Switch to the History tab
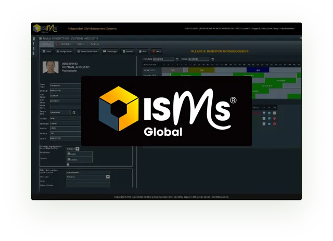The width and height of the screenshot is (333, 241). point(81,44)
